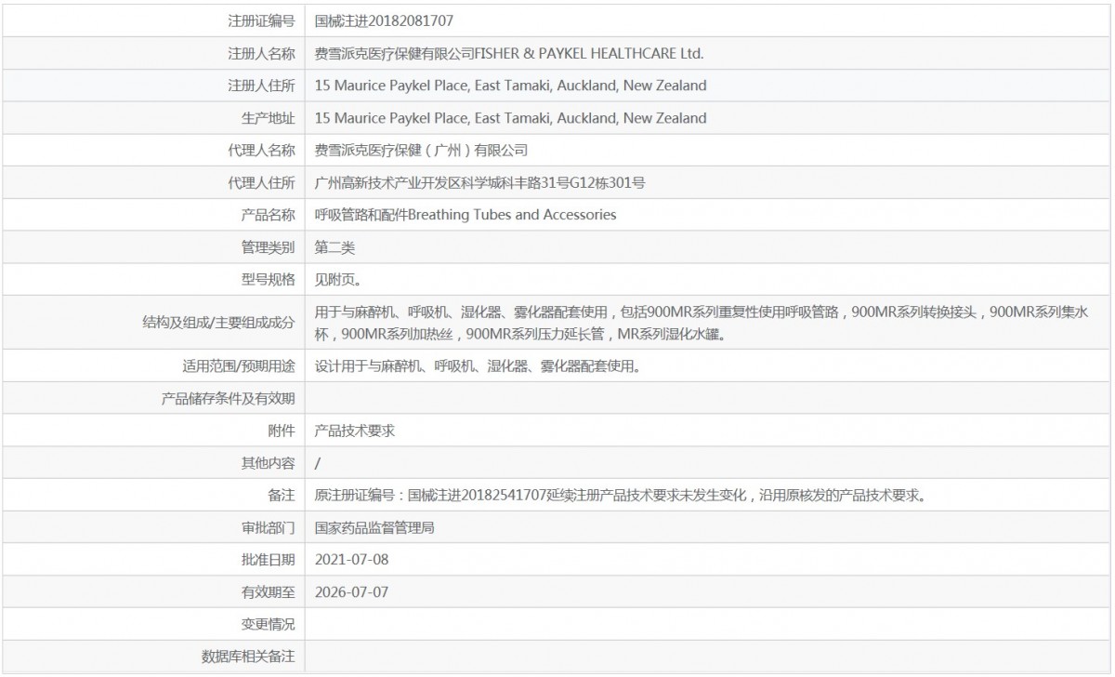Click the 型号规格 label

[268, 279]
